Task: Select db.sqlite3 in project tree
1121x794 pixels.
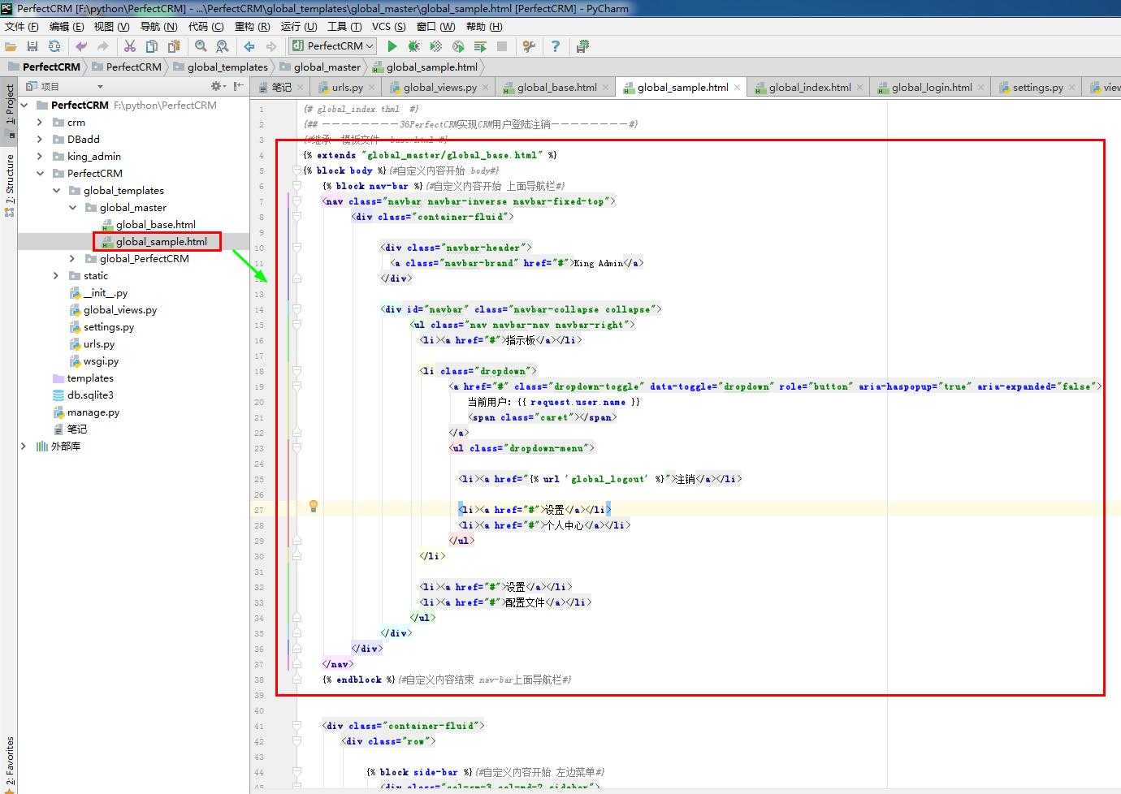Action: point(89,395)
